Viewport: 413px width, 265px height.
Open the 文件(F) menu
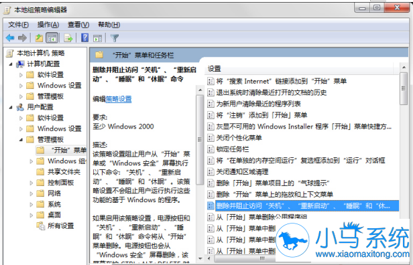(x=18, y=25)
